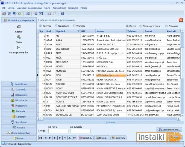Click the calendar window toolbar icon

tap(41, 14)
